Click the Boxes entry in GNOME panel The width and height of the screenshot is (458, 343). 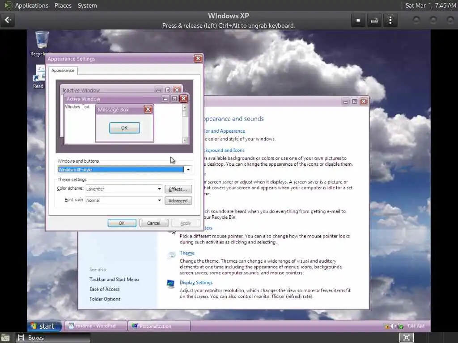pos(53,338)
